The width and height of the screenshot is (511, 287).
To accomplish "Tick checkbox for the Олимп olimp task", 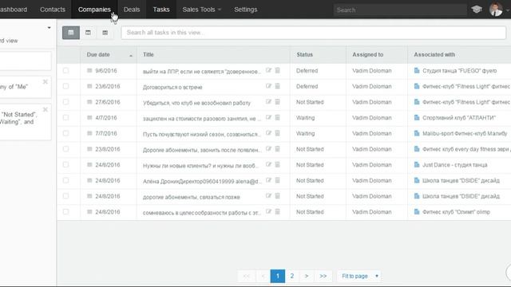I will (65, 211).
